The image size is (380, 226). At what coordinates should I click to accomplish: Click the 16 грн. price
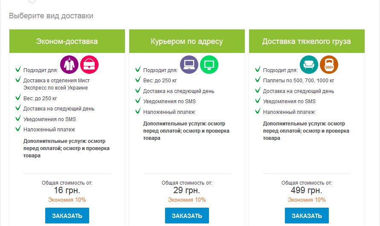pos(67,190)
